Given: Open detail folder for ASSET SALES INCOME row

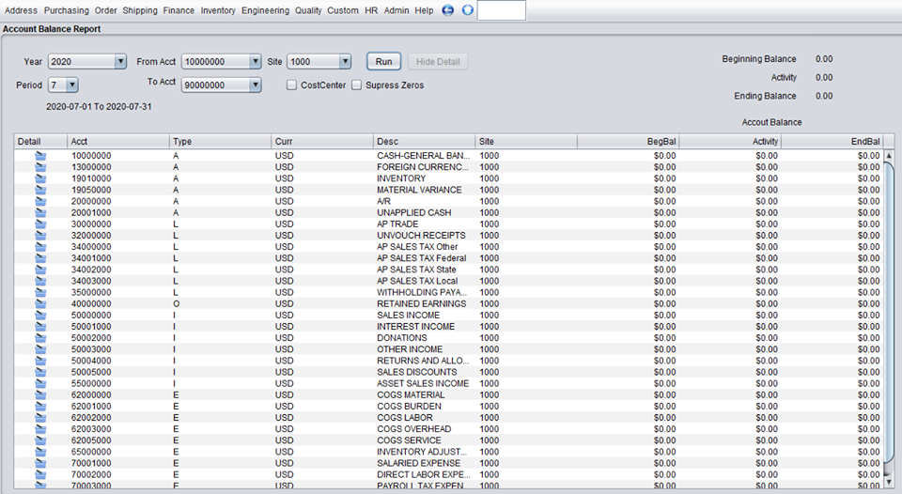Looking at the screenshot, I should coord(40,383).
